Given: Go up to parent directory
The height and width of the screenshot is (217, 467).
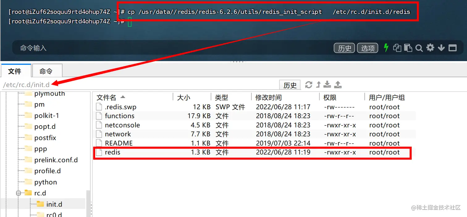Looking at the screenshot, I should tap(318, 85).
